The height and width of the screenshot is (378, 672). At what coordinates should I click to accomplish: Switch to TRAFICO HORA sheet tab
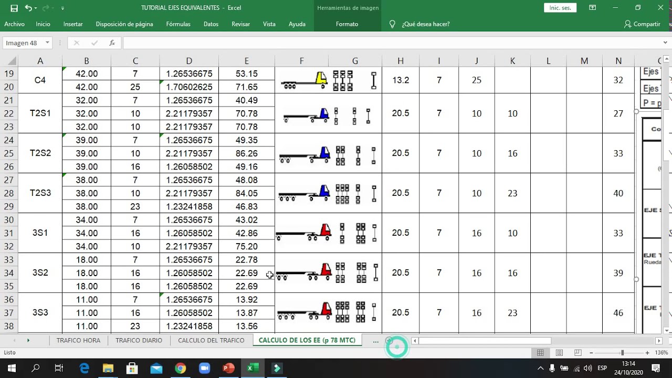pos(78,340)
